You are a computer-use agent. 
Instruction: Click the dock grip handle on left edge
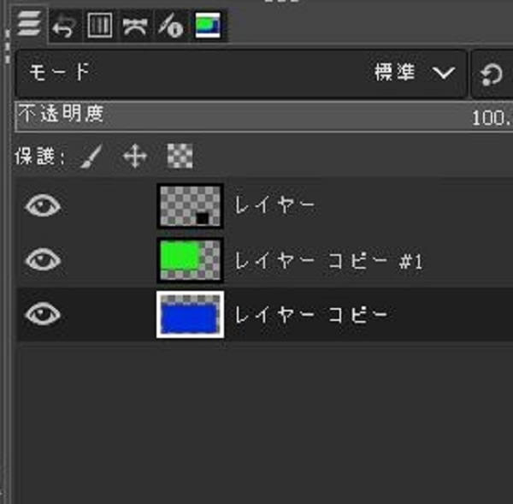coord(7,46)
